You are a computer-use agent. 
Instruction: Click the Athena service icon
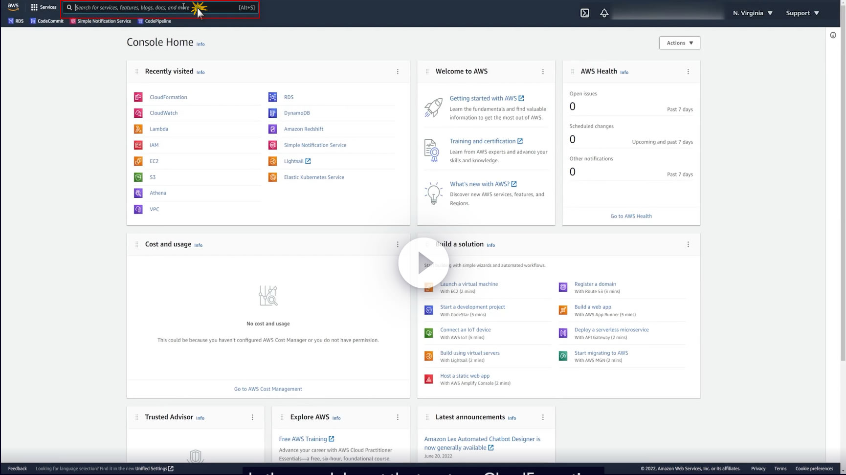tap(138, 193)
